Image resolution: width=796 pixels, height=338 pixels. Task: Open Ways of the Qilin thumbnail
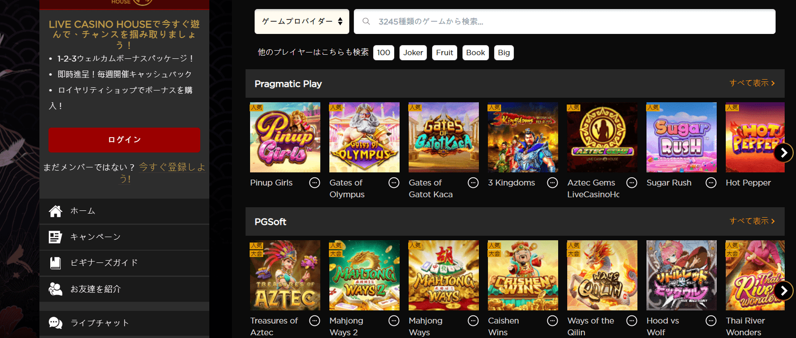[602, 275]
